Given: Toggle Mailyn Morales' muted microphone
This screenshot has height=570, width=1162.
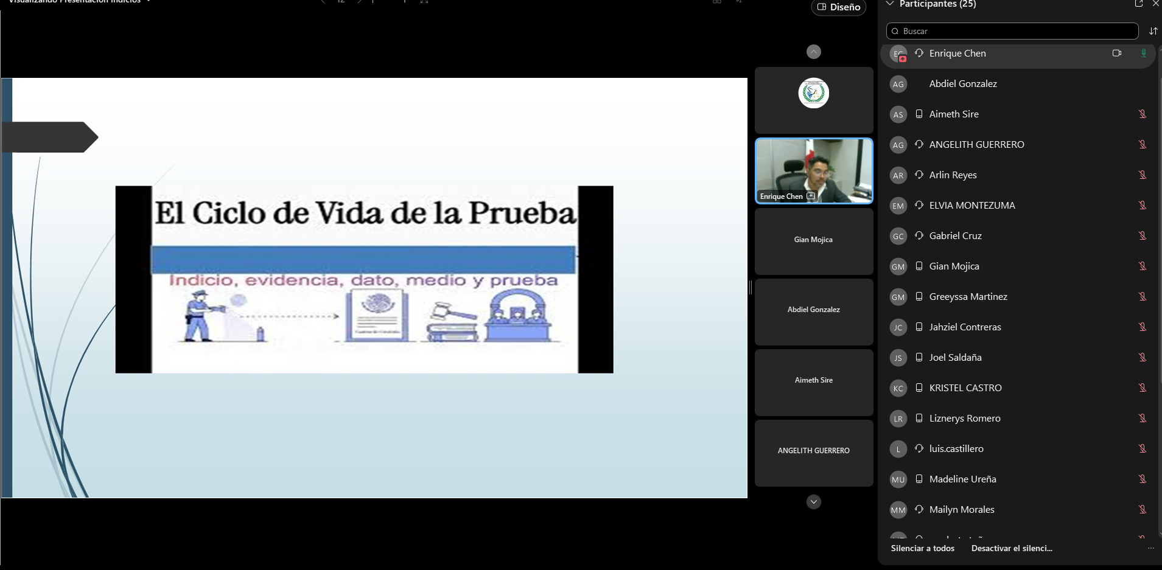Looking at the screenshot, I should point(1143,510).
